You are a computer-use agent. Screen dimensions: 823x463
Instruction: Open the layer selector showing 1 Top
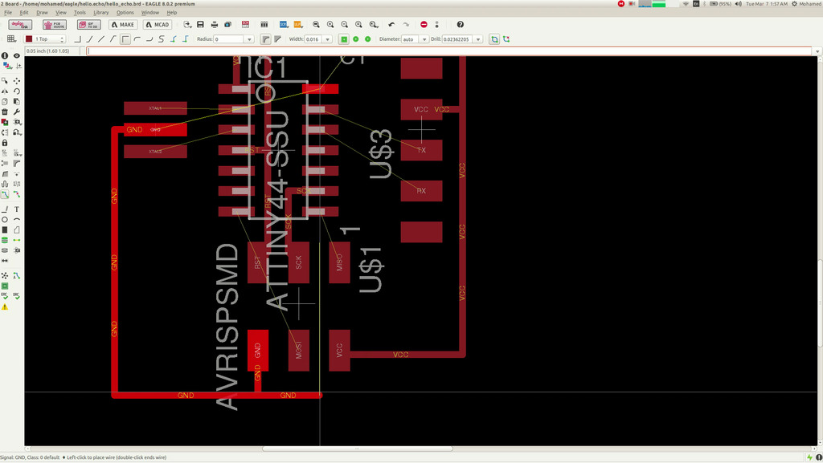45,39
